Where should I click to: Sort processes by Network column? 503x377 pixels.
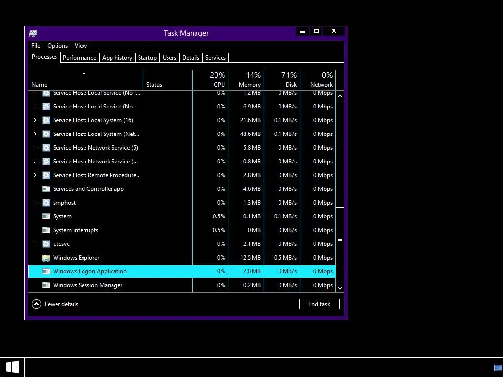coord(318,80)
